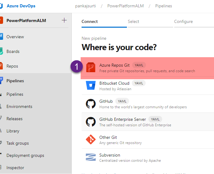Viewport: 214px width, 174px height.
Task: Click the Subversion icon
Action: 91,157
